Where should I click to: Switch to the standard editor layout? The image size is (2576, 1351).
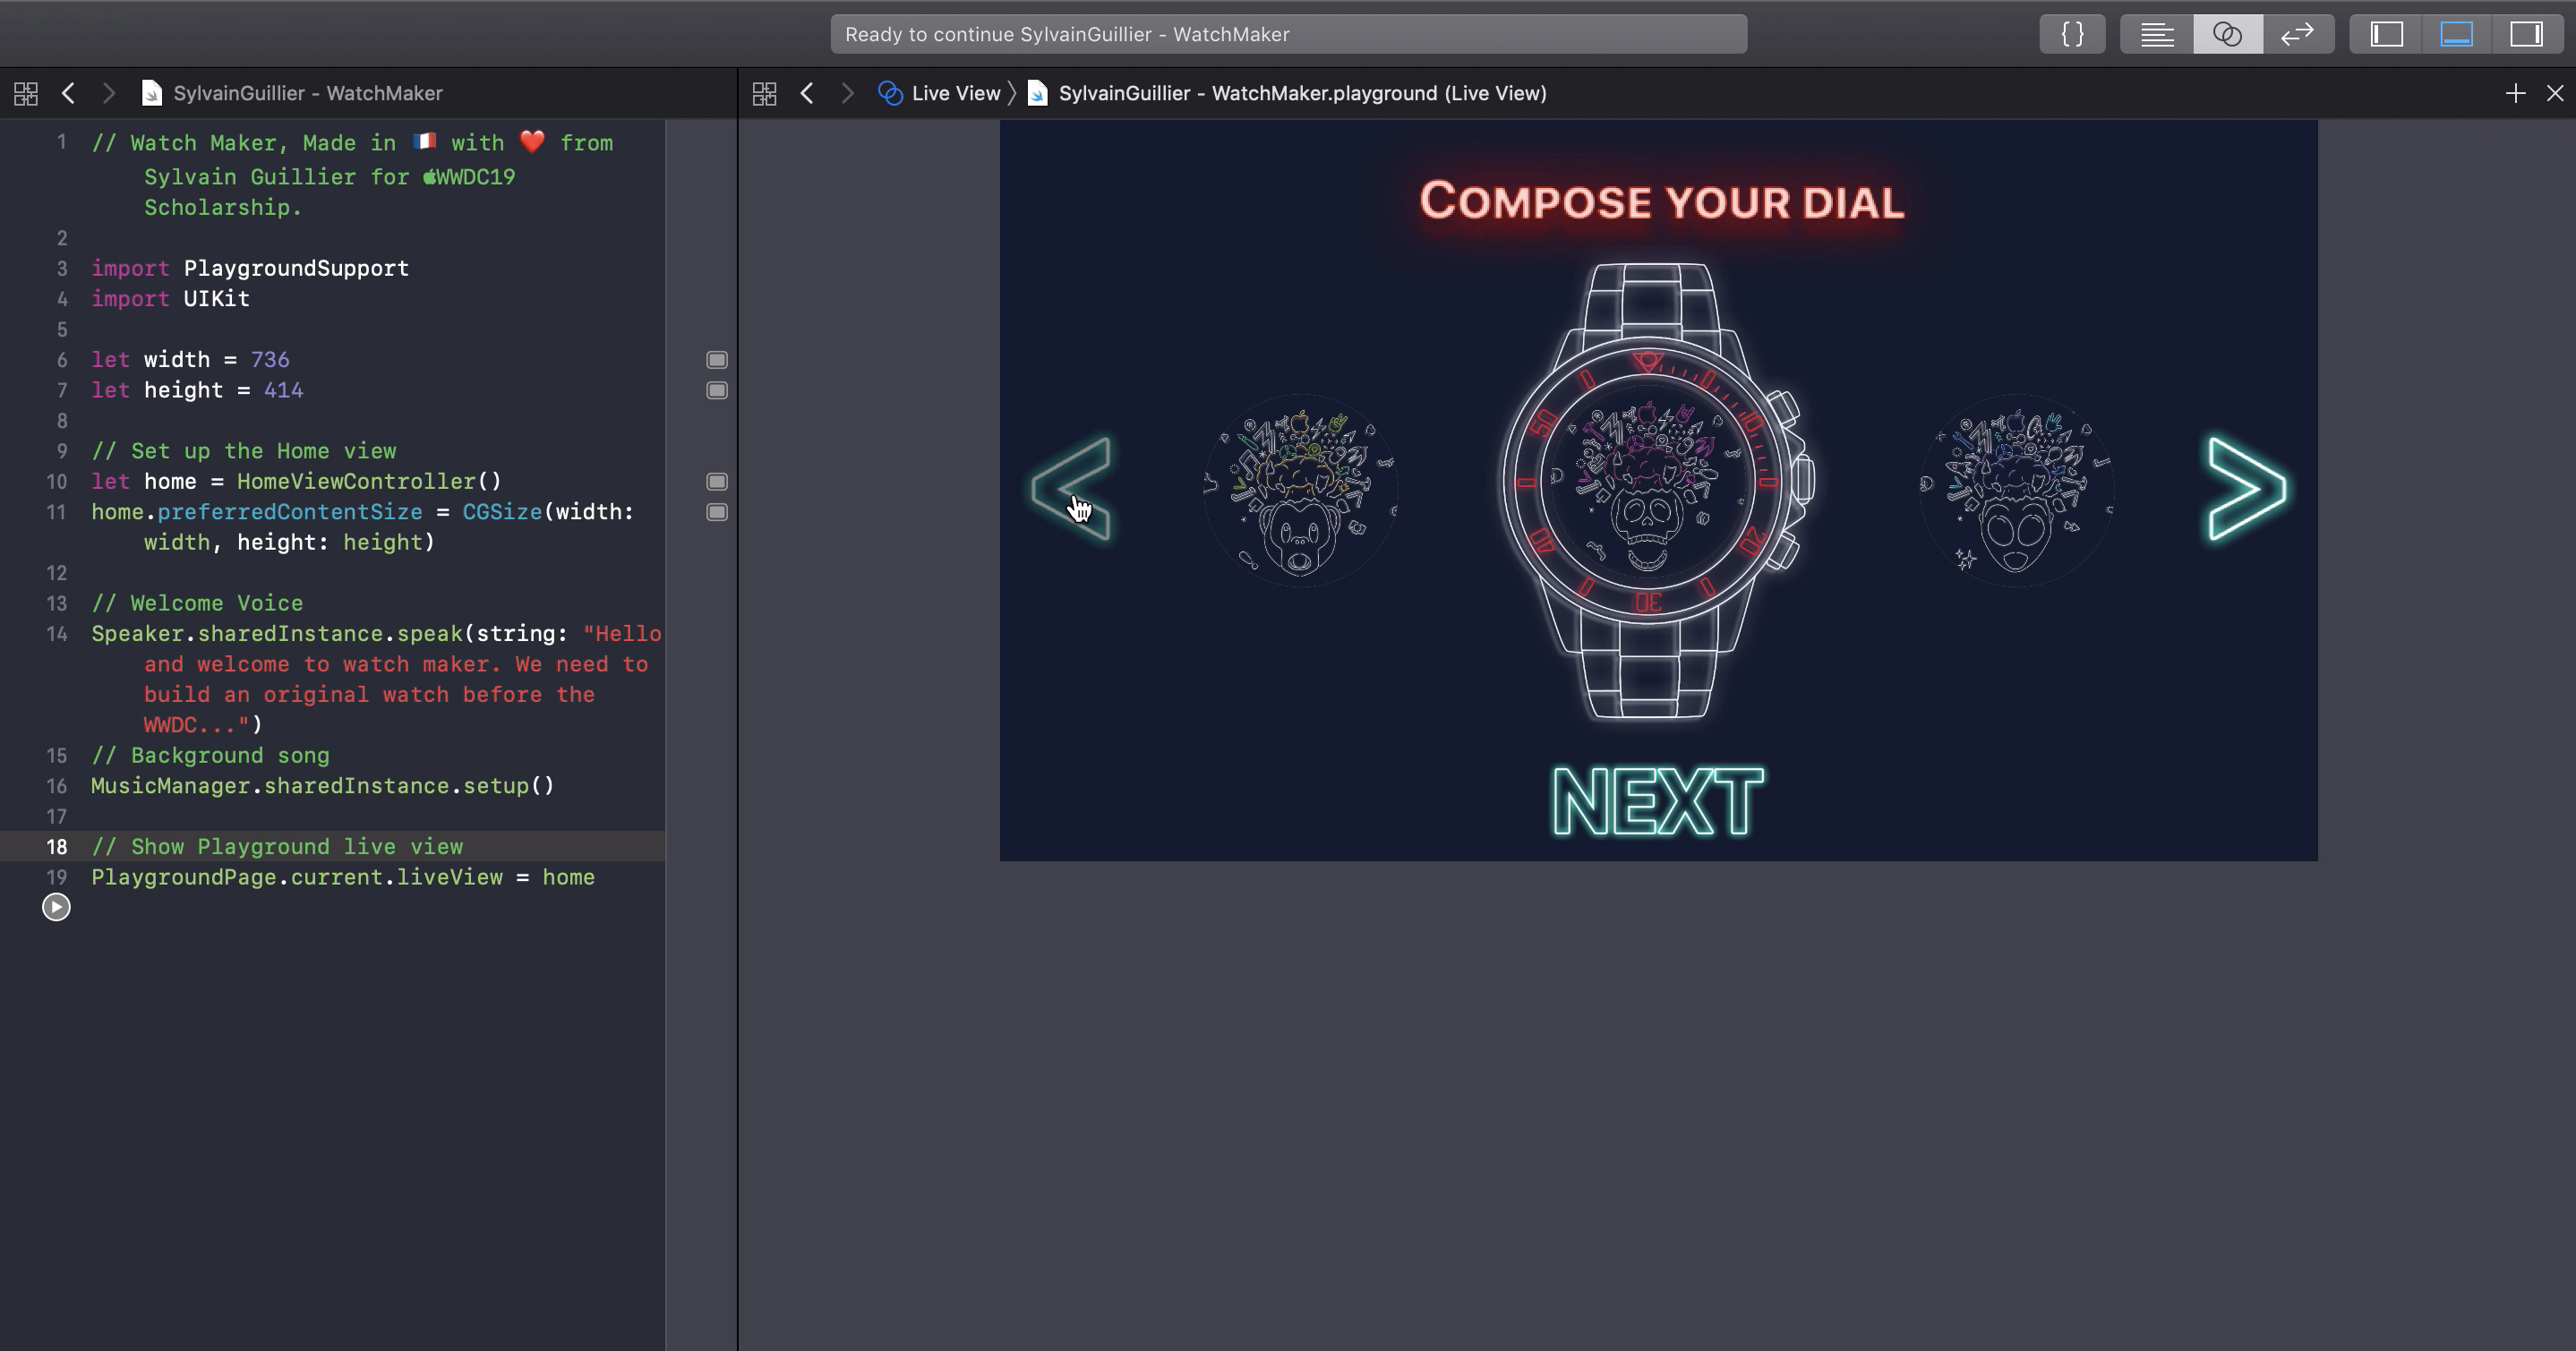(2157, 34)
